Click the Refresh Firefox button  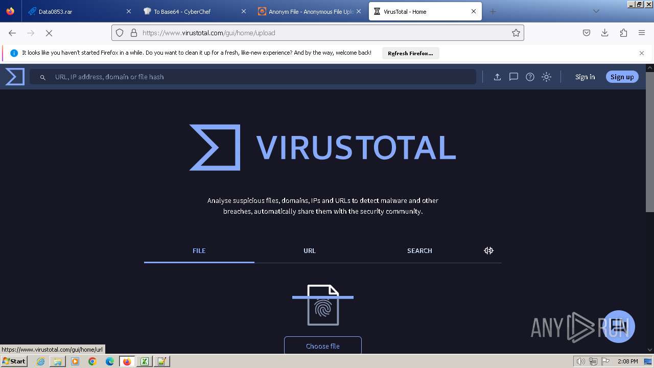pyautogui.click(x=410, y=53)
